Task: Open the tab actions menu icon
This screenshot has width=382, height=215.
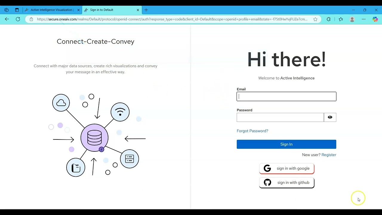Action: click(x=17, y=10)
